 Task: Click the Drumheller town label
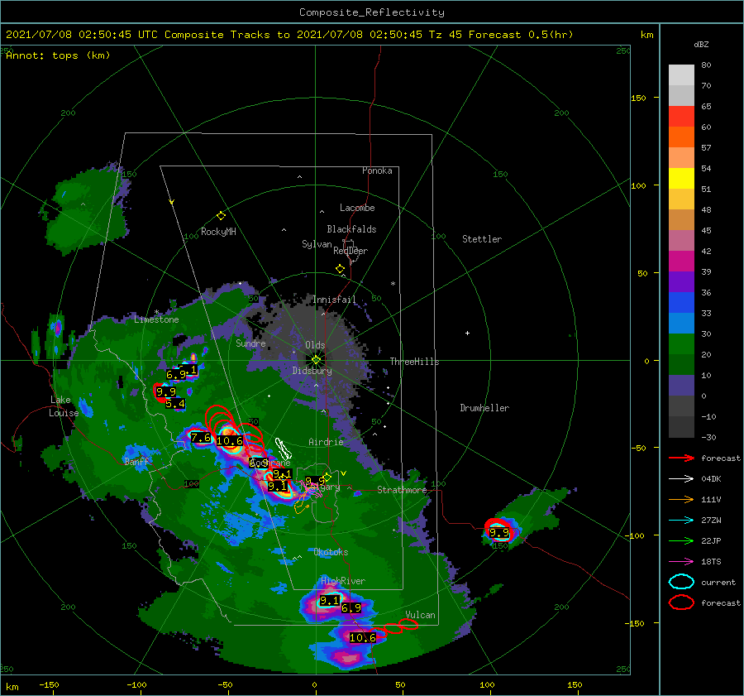[484, 408]
